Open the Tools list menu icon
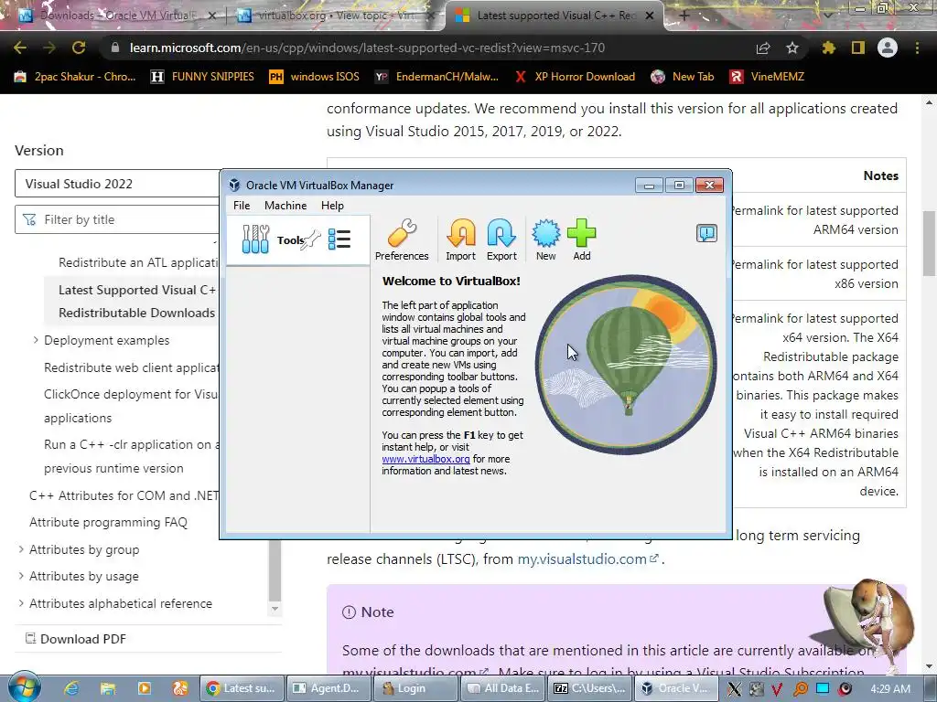This screenshot has height=702, width=937. pyautogui.click(x=339, y=239)
